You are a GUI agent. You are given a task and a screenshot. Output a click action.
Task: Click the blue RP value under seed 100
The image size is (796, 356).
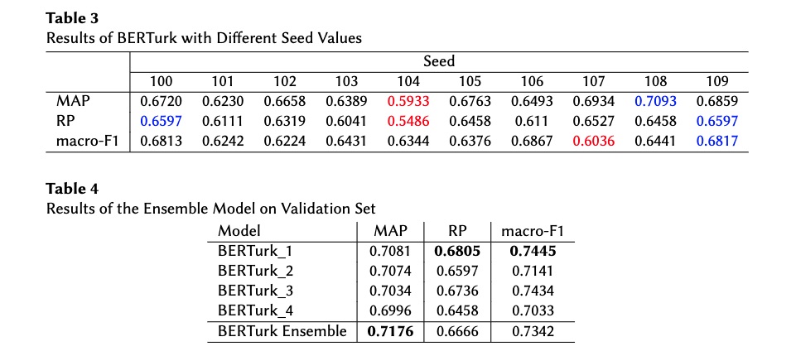(161, 121)
